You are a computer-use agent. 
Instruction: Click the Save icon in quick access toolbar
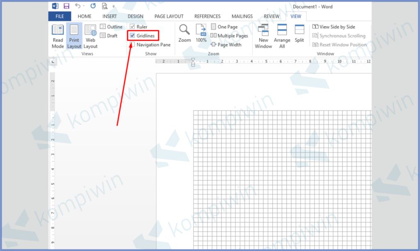[66, 6]
